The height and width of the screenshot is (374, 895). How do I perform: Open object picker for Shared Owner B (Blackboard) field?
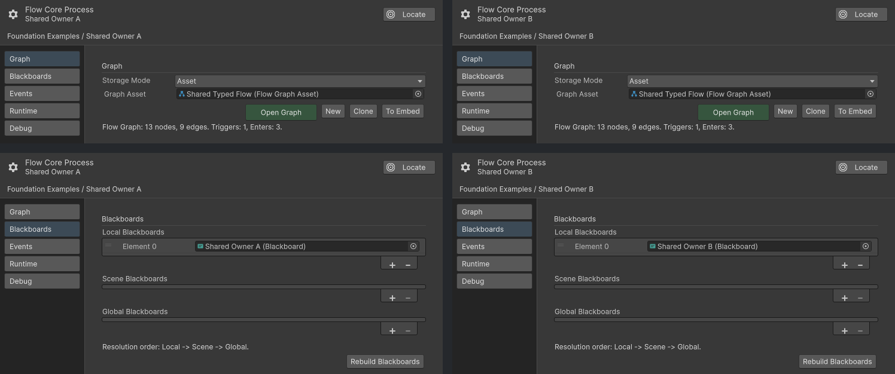pyautogui.click(x=866, y=246)
